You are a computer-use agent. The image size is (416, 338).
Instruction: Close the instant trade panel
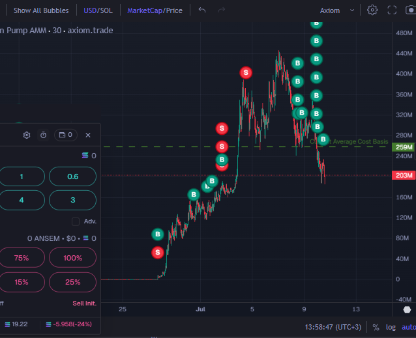coord(88,135)
